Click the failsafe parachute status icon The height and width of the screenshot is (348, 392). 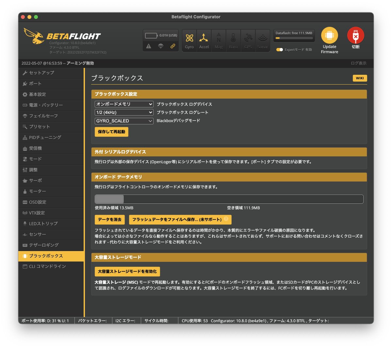(161, 46)
